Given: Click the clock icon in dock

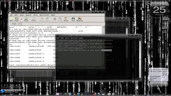Looking at the screenshot, I should pyautogui.click(x=109, y=94).
